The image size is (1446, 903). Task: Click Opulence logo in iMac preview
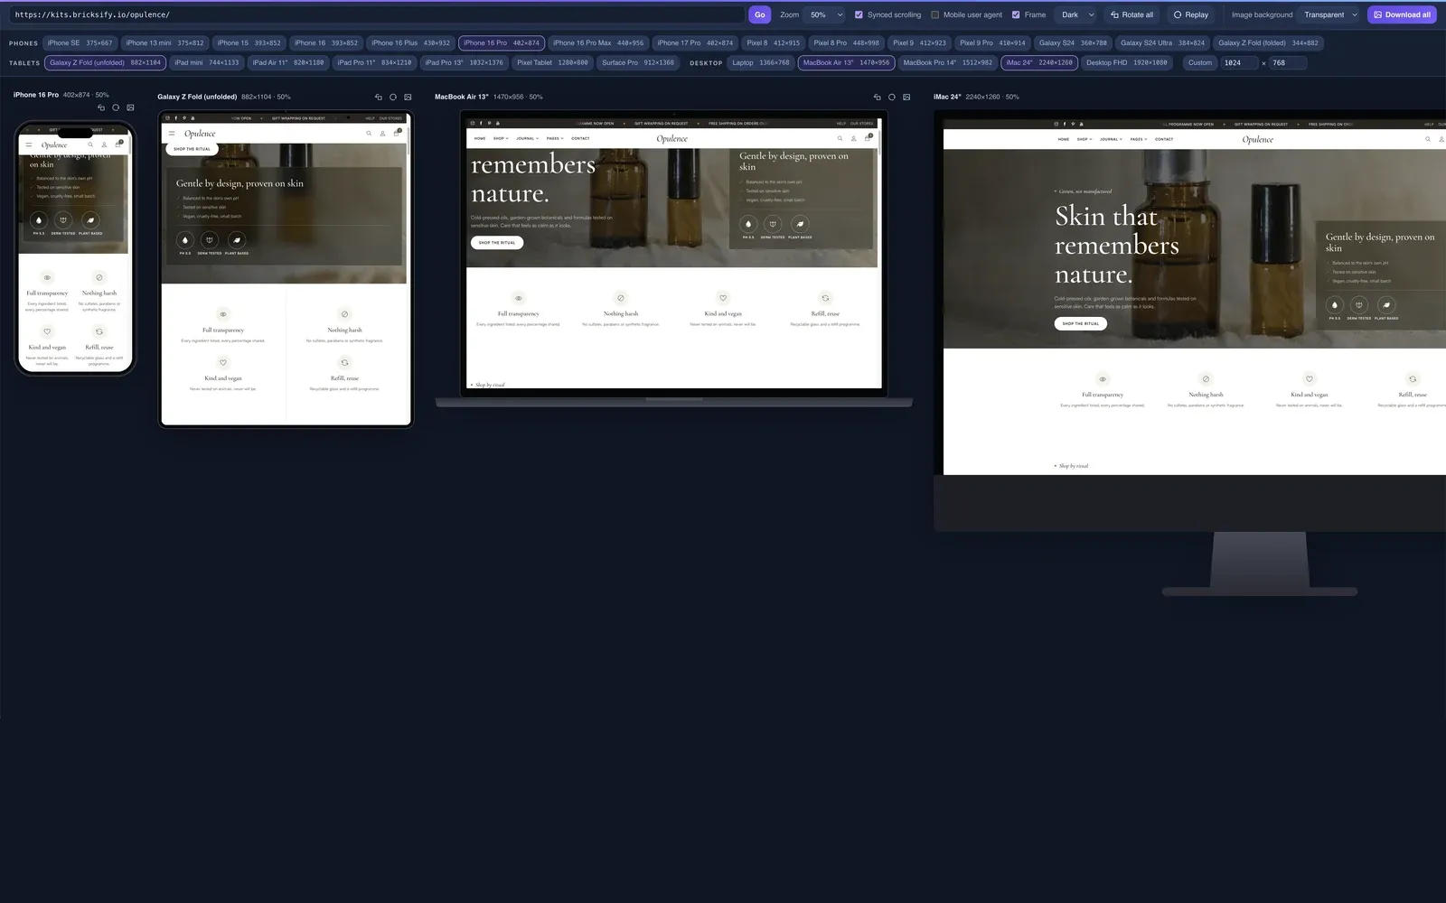[1257, 139]
